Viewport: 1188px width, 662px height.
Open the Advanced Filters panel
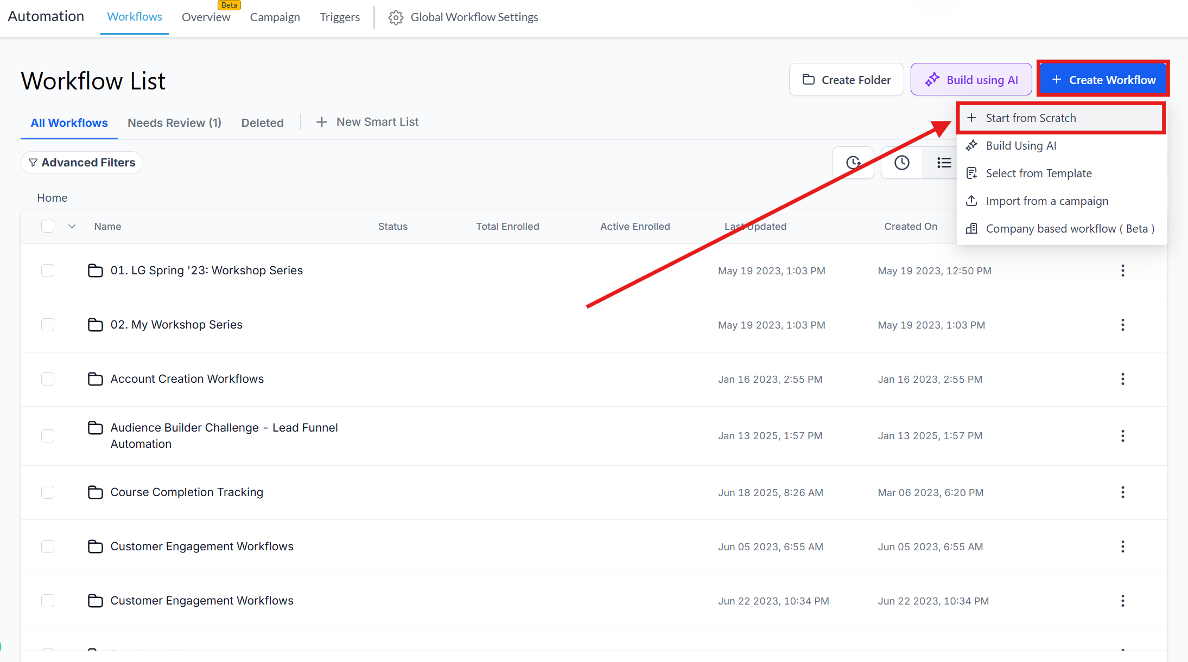[82, 163]
